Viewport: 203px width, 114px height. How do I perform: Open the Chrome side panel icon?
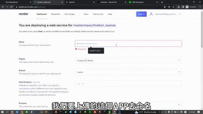click(183, 7)
